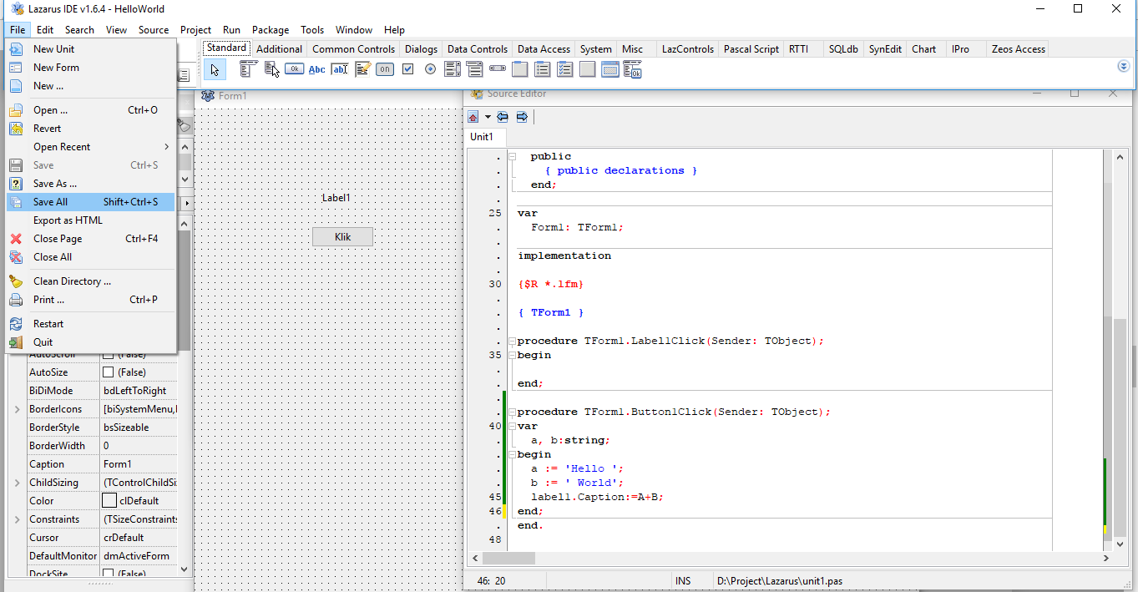The image size is (1138, 592).
Task: Choose the TScrollBar component icon
Action: point(498,69)
